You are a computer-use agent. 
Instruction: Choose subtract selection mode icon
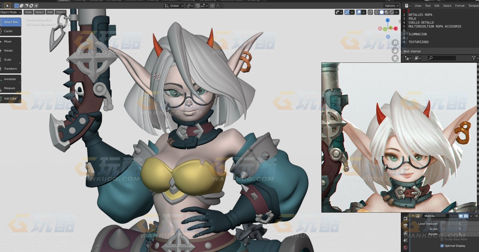point(26,5)
